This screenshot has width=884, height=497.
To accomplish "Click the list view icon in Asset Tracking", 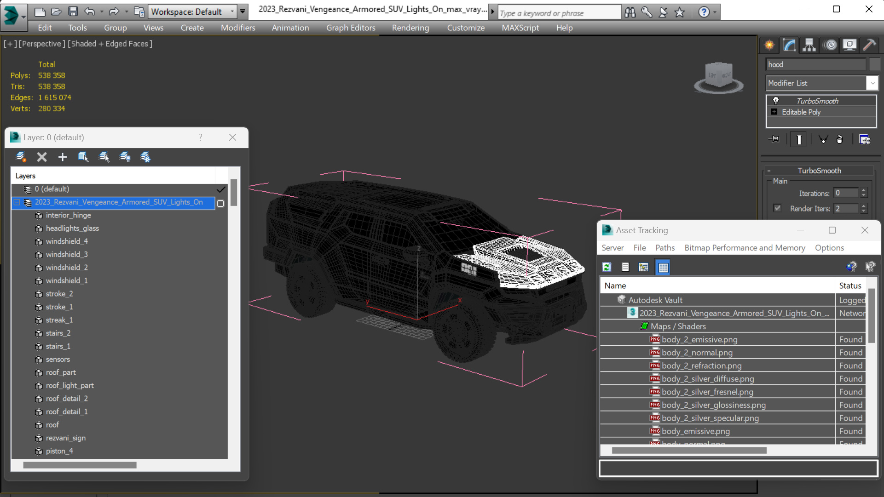I will 625,267.
